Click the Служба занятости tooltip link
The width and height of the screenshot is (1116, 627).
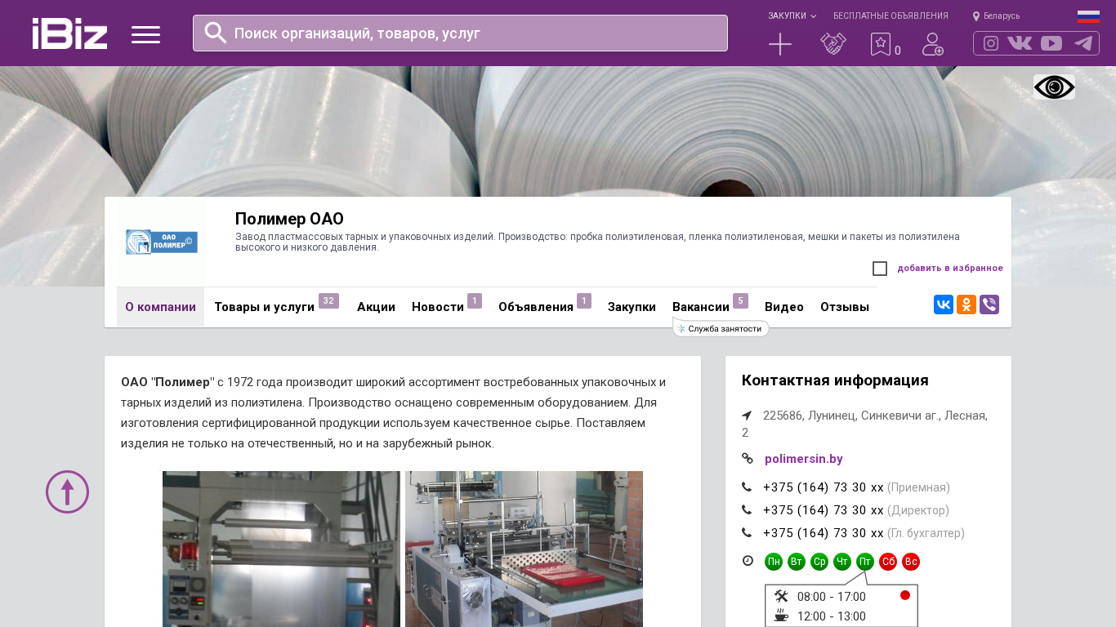[721, 328]
